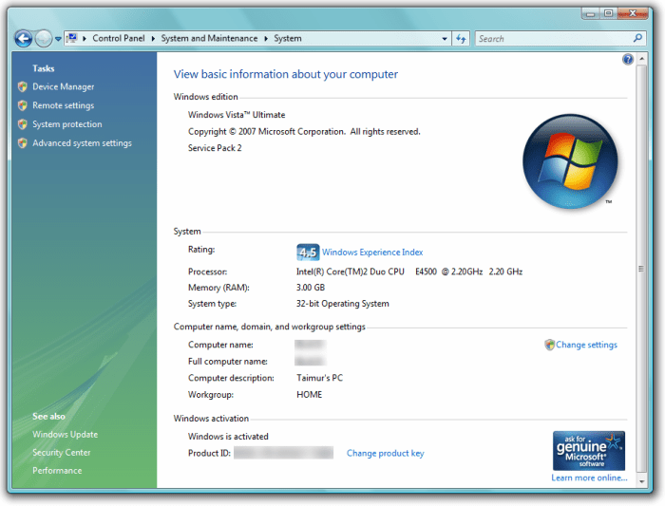Refresh the address bar
Screen dimensions: 665x506
pos(461,39)
